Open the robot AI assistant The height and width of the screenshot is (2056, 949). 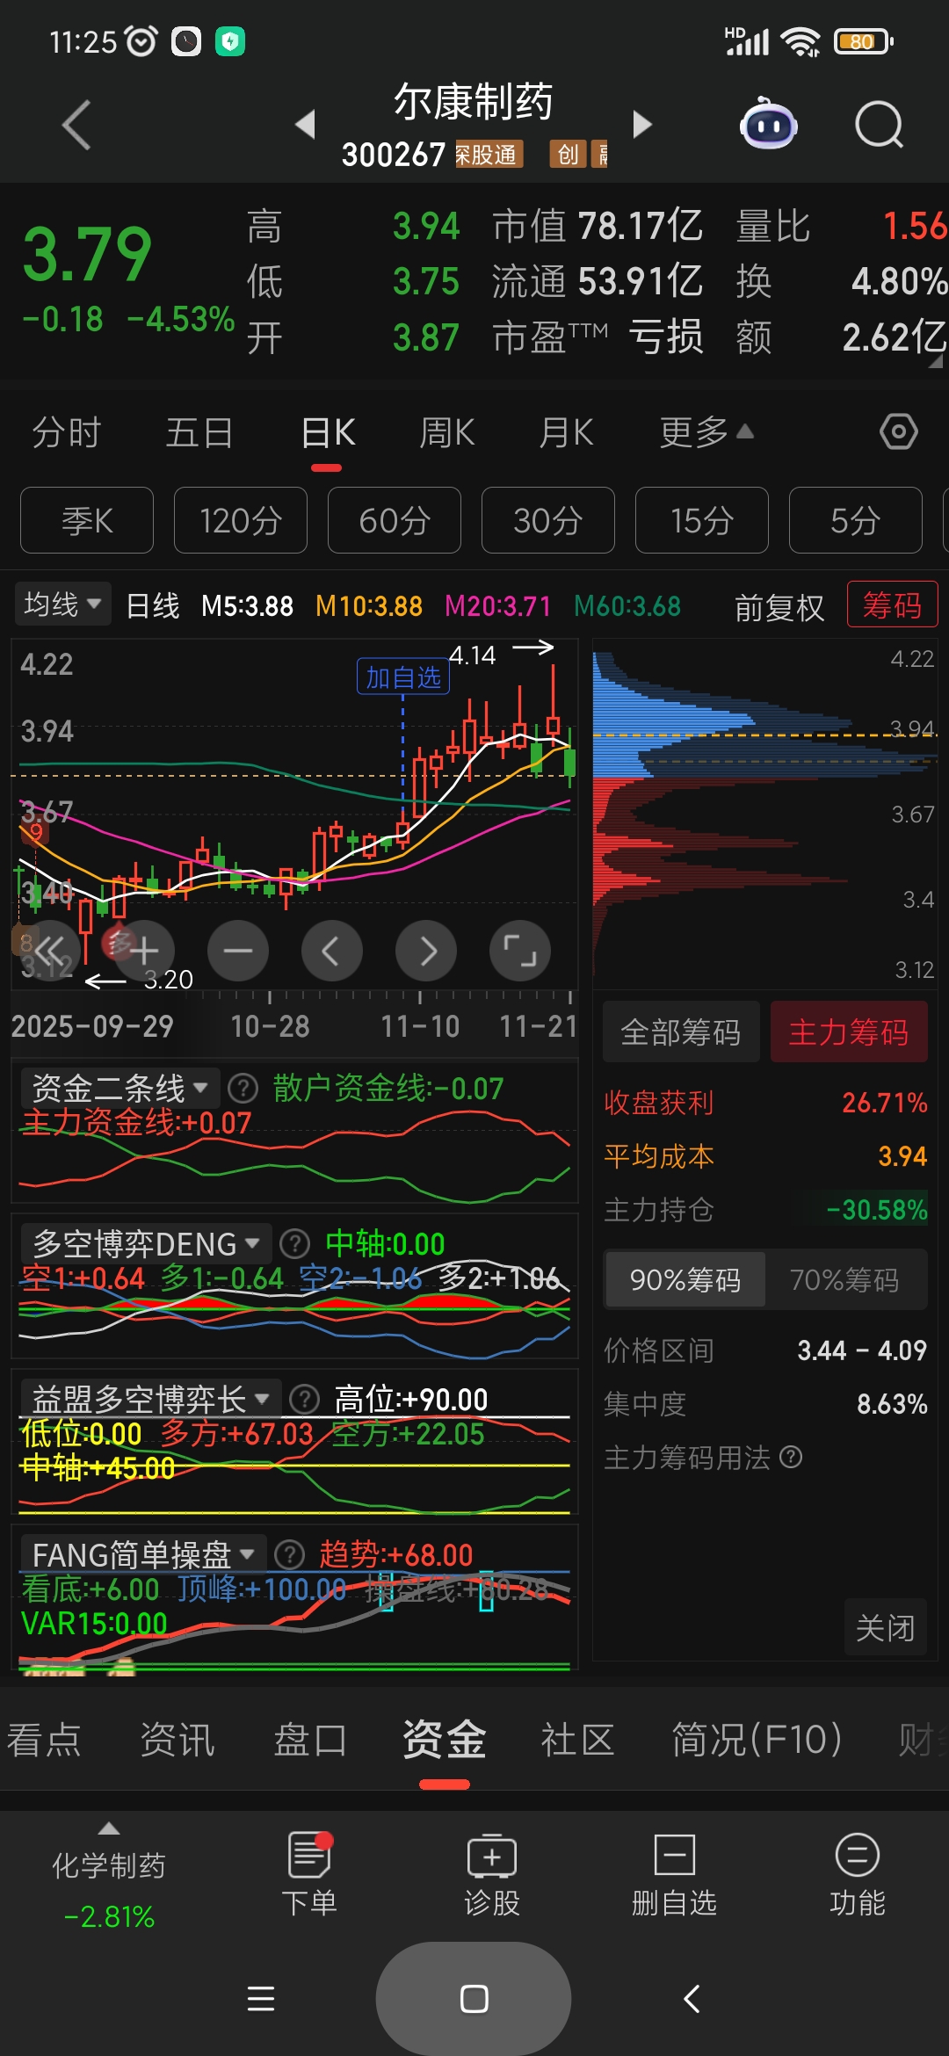click(769, 124)
